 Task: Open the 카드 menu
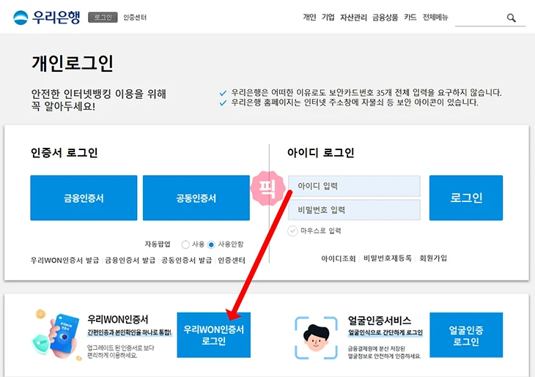pyautogui.click(x=410, y=18)
